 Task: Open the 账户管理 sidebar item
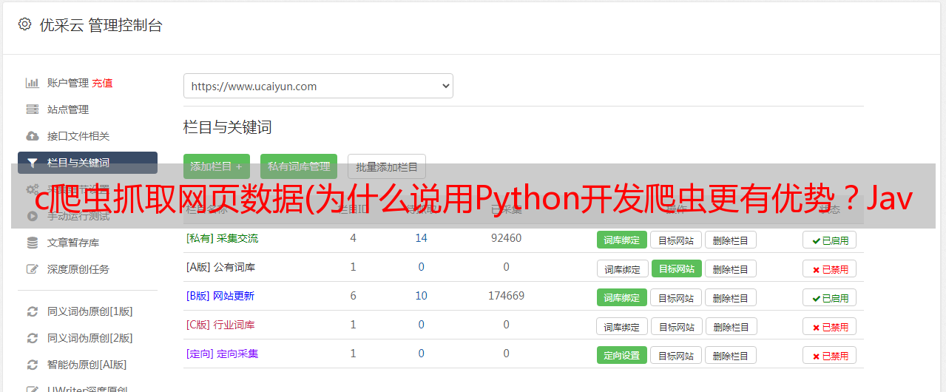68,83
